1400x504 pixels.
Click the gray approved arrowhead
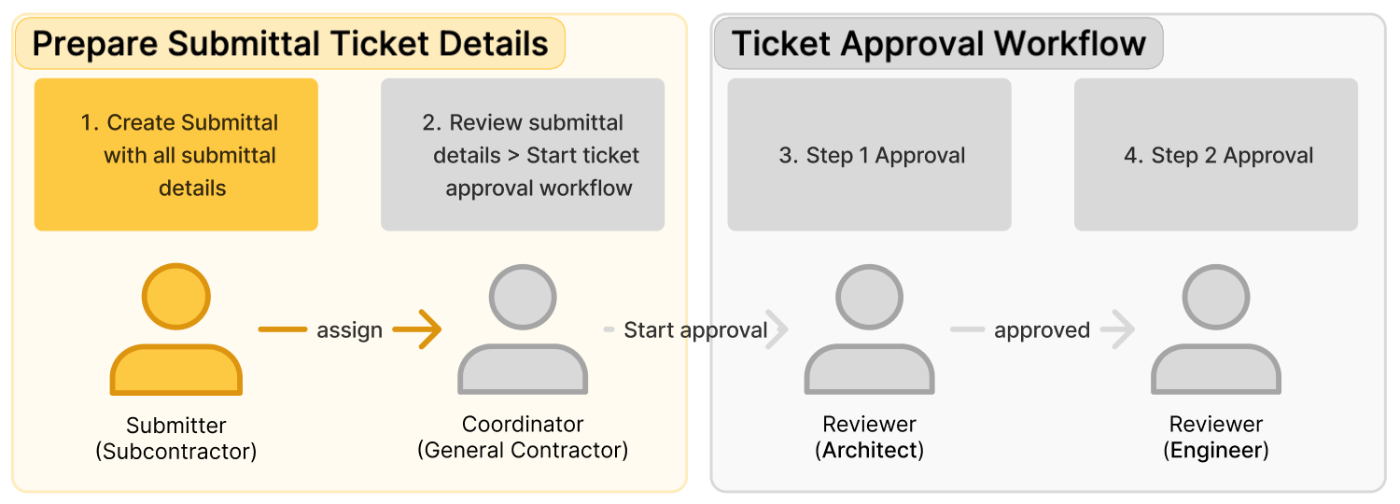coord(1121,329)
